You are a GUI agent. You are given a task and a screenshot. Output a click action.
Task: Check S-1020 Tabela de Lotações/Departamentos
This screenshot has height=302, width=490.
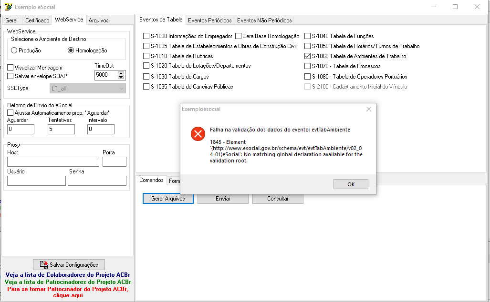(x=146, y=66)
